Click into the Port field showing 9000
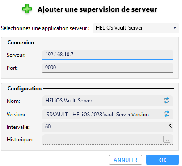182x166 pixels. click(x=108, y=68)
